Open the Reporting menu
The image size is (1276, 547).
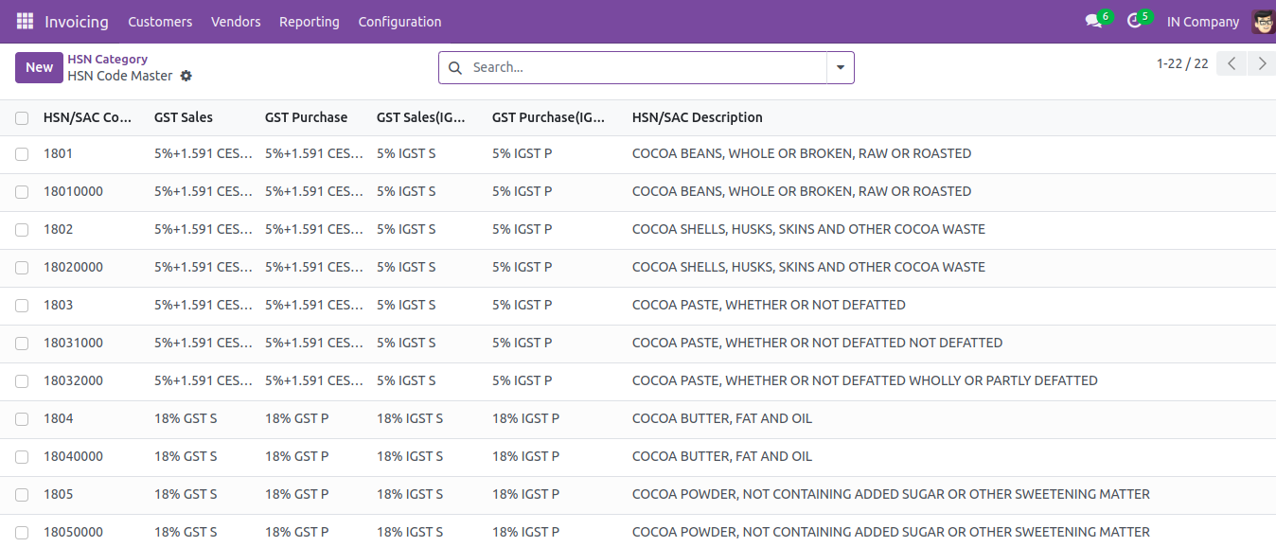[310, 21]
